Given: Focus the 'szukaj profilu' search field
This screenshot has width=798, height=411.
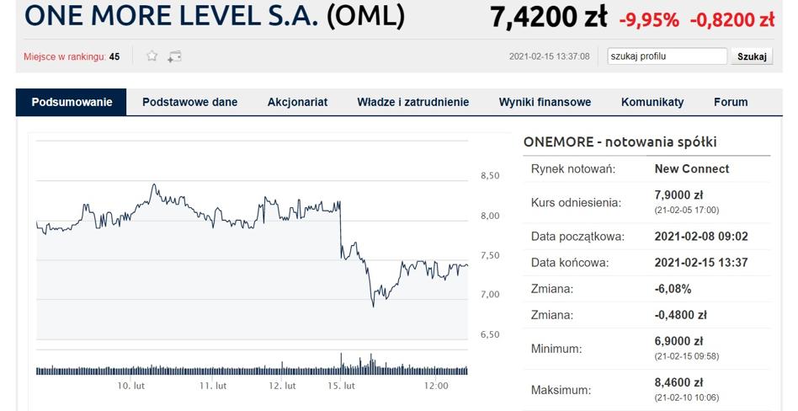Looking at the screenshot, I should [x=667, y=56].
